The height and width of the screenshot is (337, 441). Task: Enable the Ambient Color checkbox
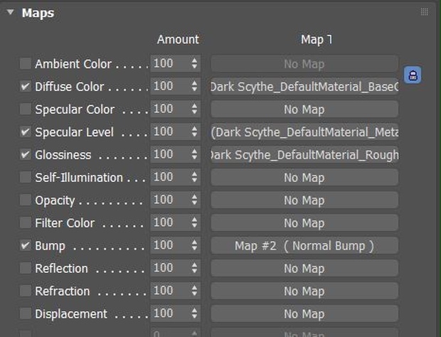click(x=26, y=63)
